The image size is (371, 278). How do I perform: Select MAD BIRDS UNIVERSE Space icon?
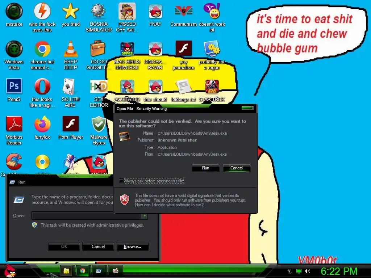point(127,49)
